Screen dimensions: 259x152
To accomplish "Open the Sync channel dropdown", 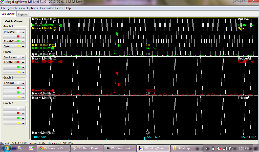I will (14, 46).
